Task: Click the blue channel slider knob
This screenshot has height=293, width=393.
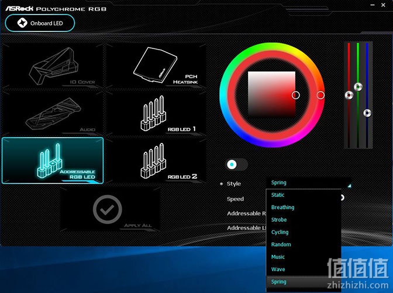Action: (x=367, y=113)
